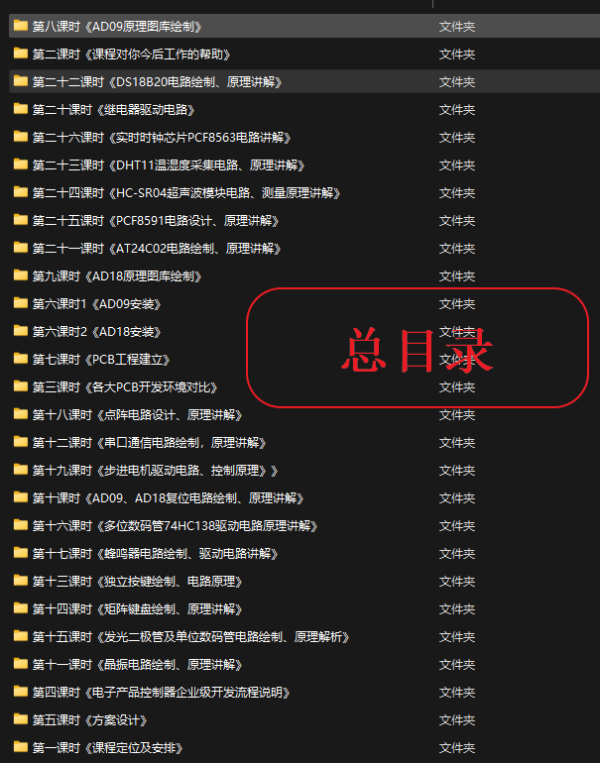Click folder name 第二十课时《继电器驱动电路》

(x=113, y=109)
